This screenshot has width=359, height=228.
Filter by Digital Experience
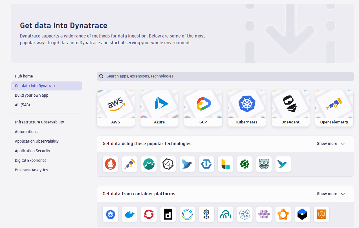click(31, 160)
